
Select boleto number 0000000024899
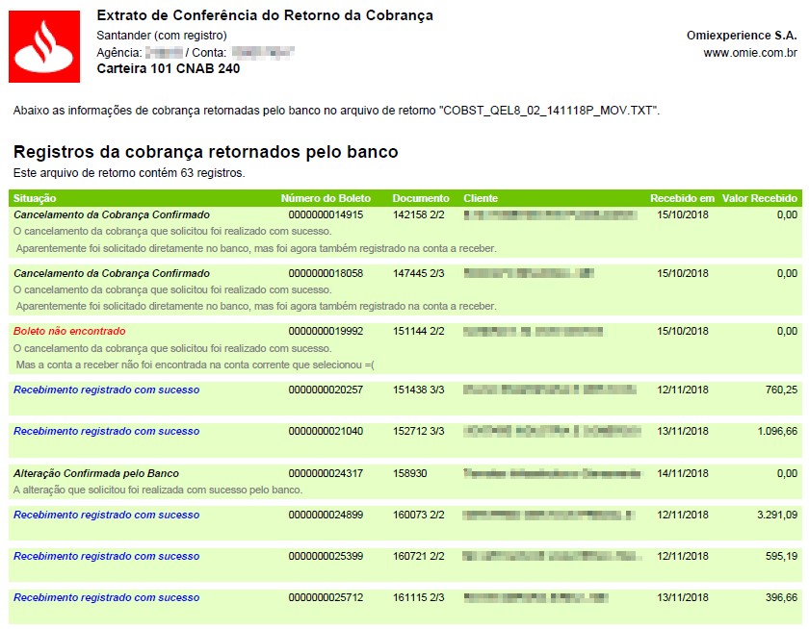(326, 515)
